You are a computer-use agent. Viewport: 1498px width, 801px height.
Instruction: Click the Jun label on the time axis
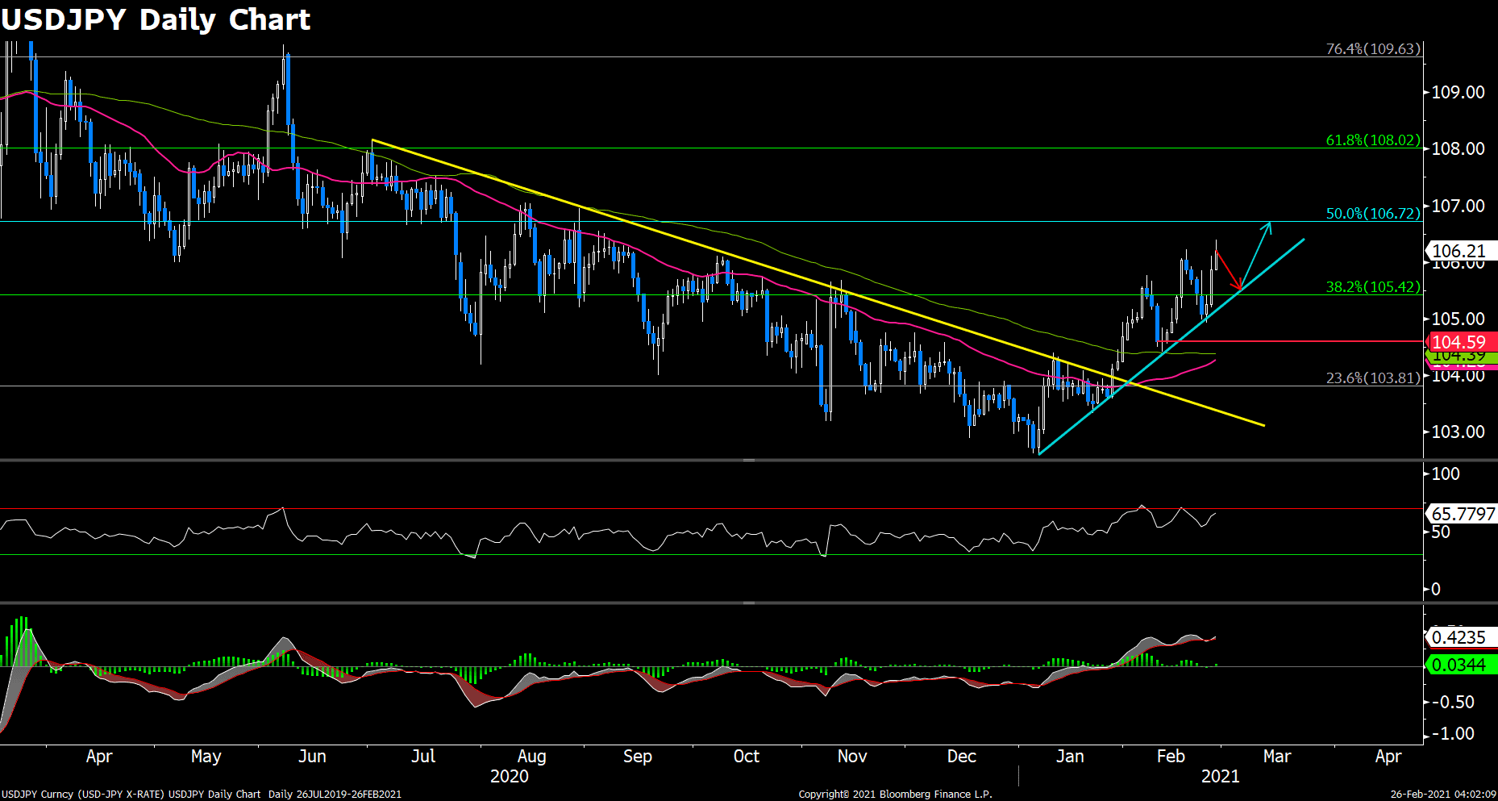pyautogui.click(x=312, y=757)
